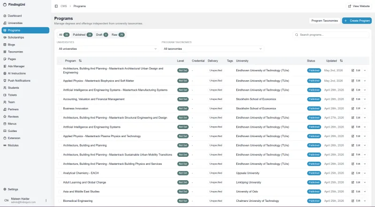Sort by Program column arrows icon
375x207 pixels.
tap(80, 61)
